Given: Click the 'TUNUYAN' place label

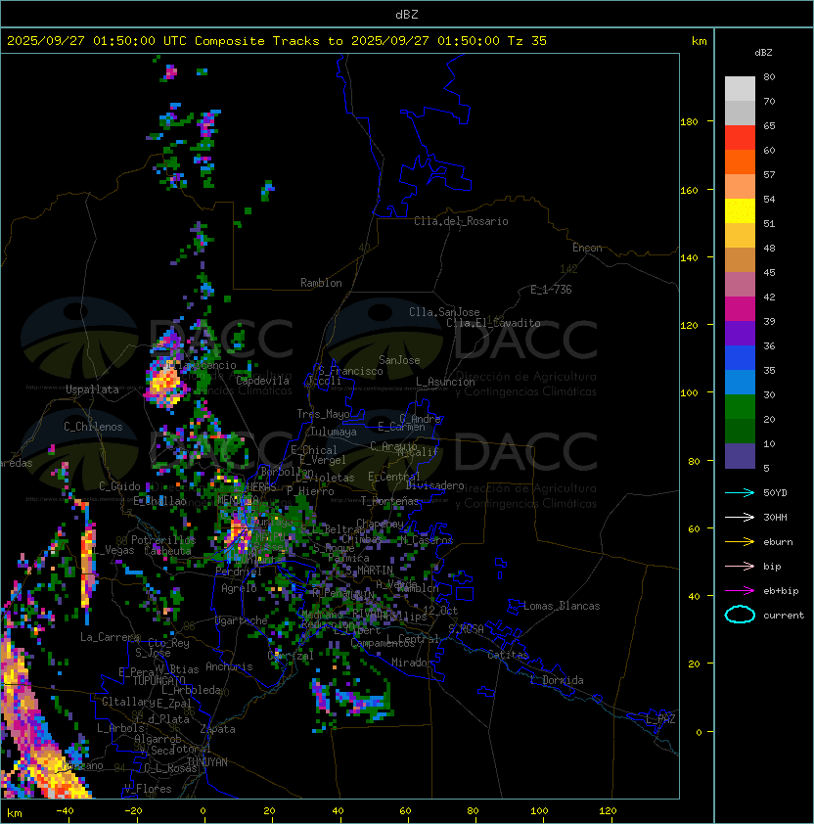Looking at the screenshot, I should pyautogui.click(x=206, y=762).
